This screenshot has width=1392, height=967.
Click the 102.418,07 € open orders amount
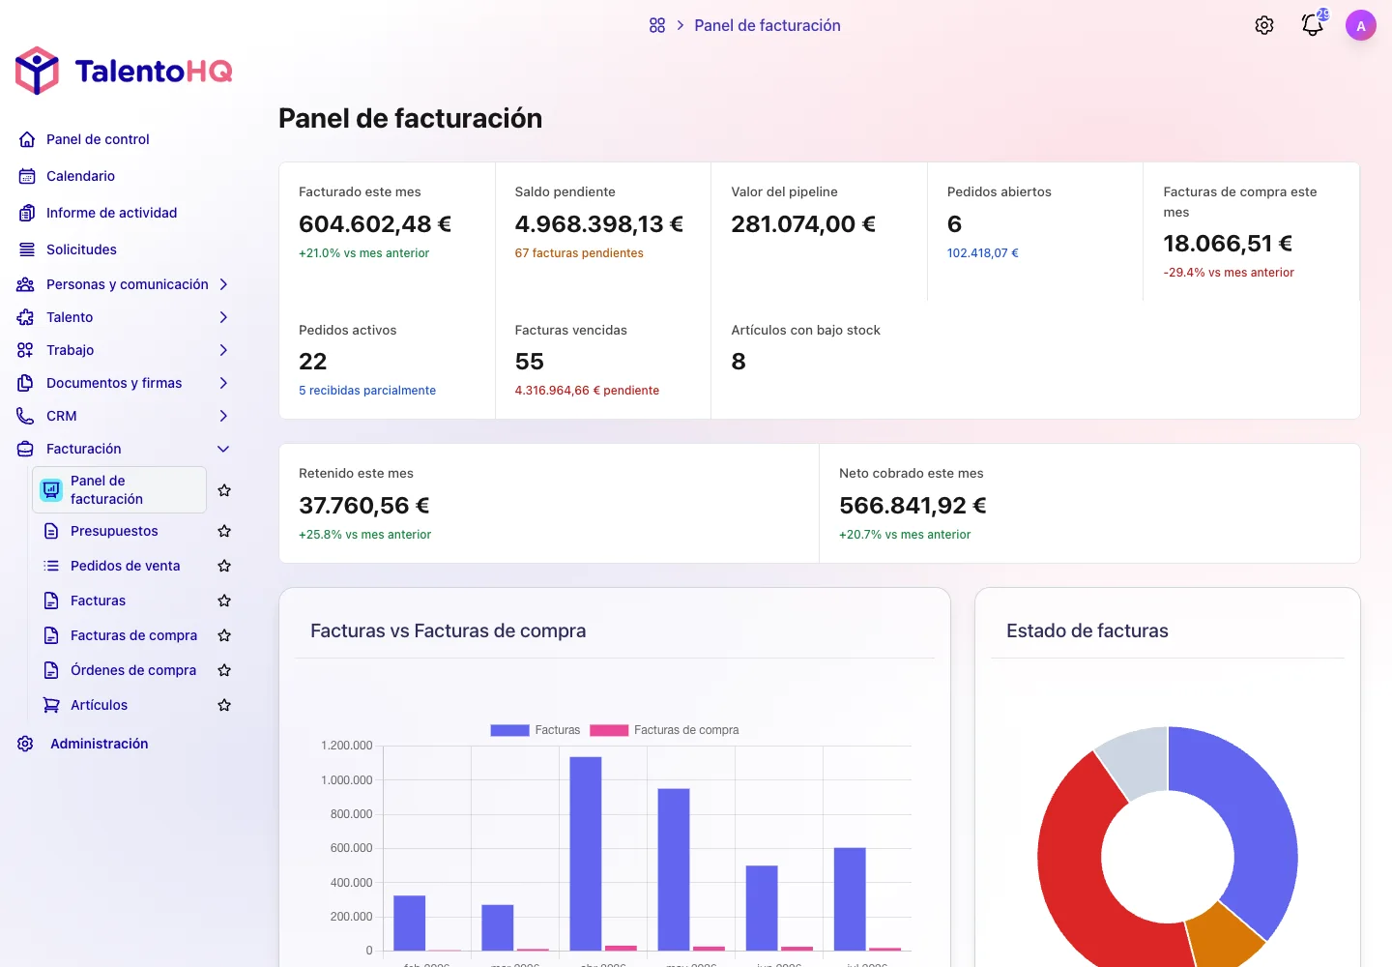click(x=982, y=253)
